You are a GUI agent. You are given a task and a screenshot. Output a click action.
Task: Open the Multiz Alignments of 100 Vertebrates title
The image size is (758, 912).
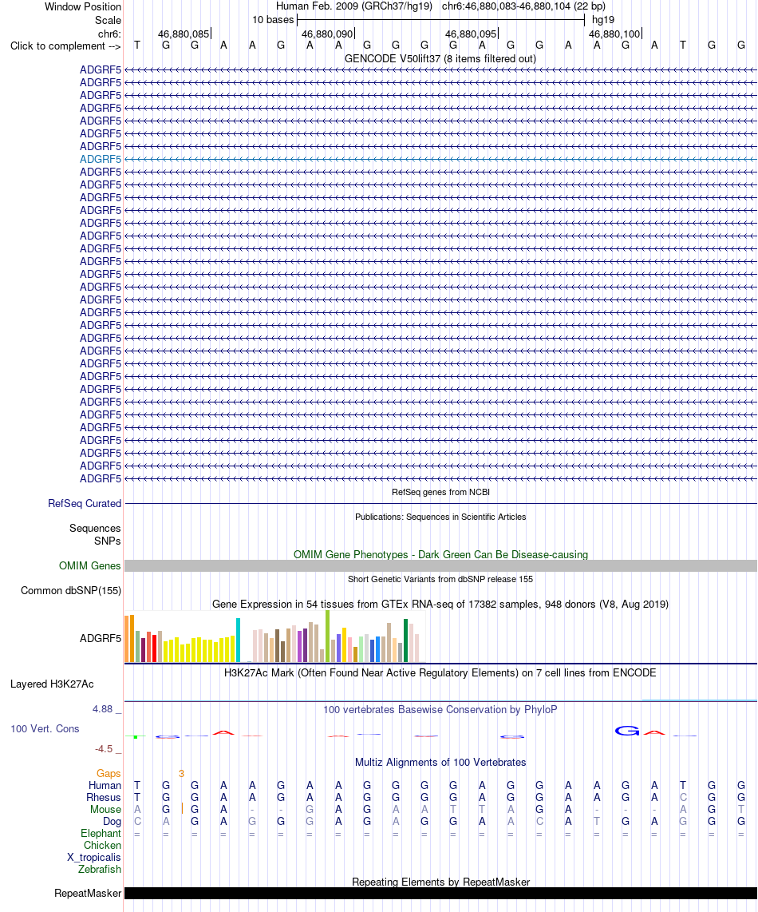tap(440, 763)
